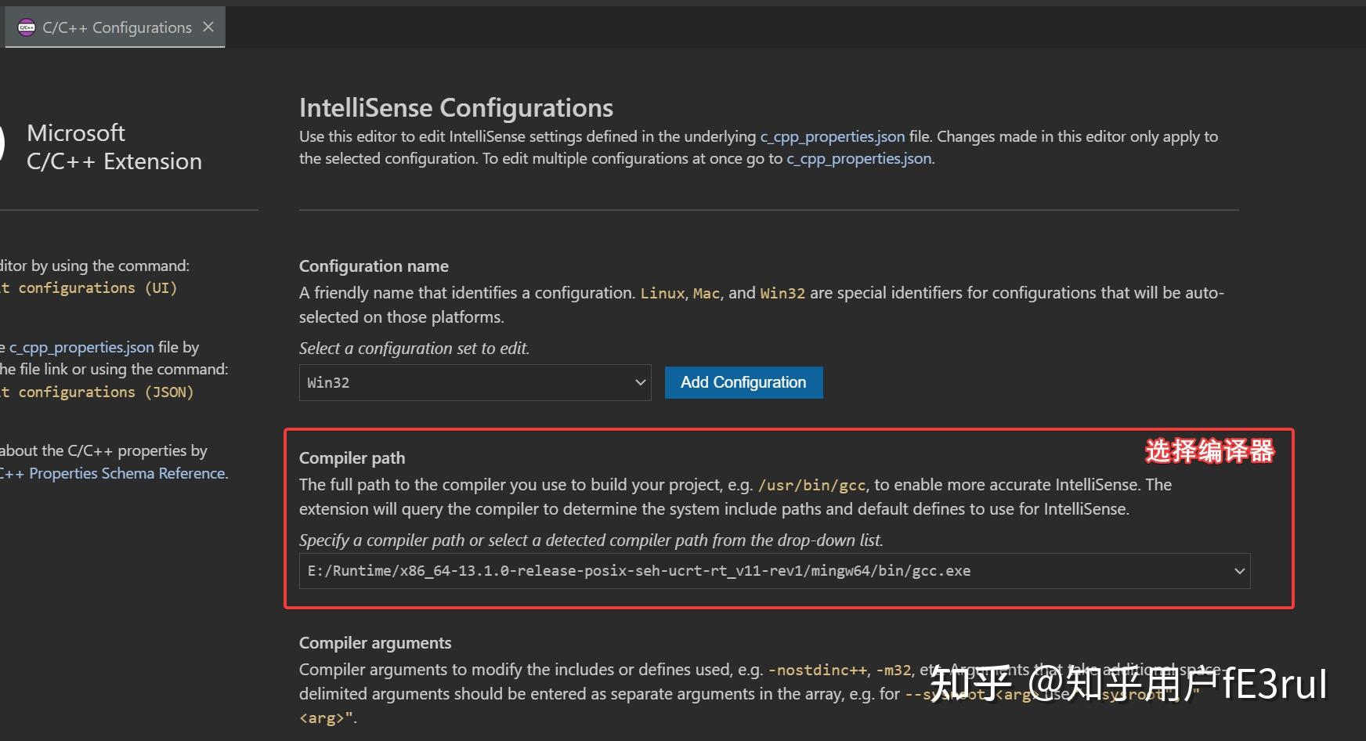The height and width of the screenshot is (741, 1366).
Task: Expand the compiler path dropdown list
Action: [1239, 571]
